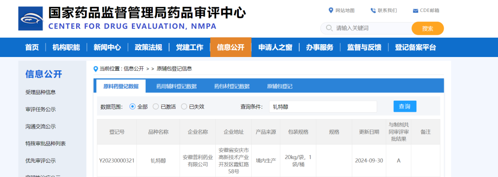498x177 pixels.
Task: Open the 新闻中心 menu
Action: tap(107, 47)
